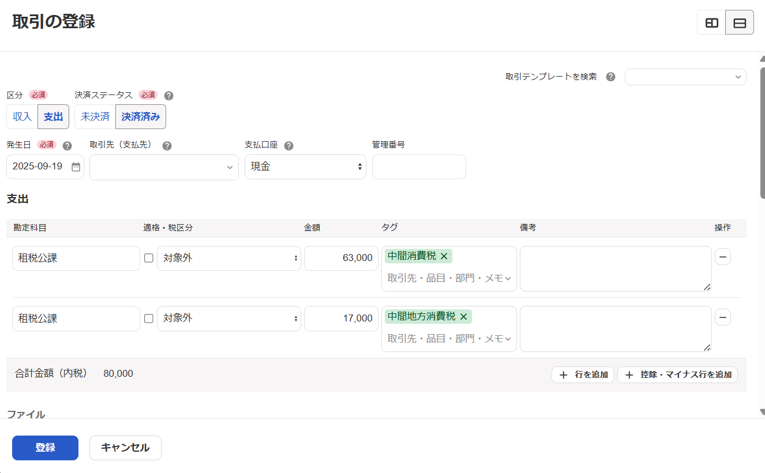Open help icon beside 発生日
The image size is (765, 473).
click(x=67, y=146)
